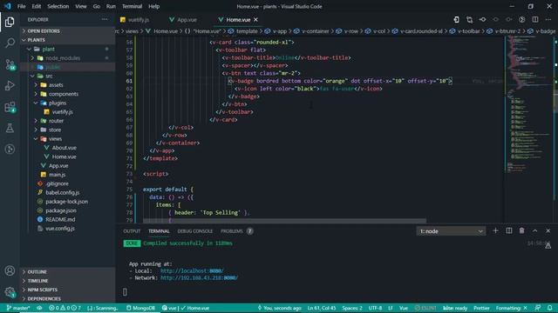Click the master branch indicator in status bar
Viewport: 558px width, 313px height.
[18, 308]
